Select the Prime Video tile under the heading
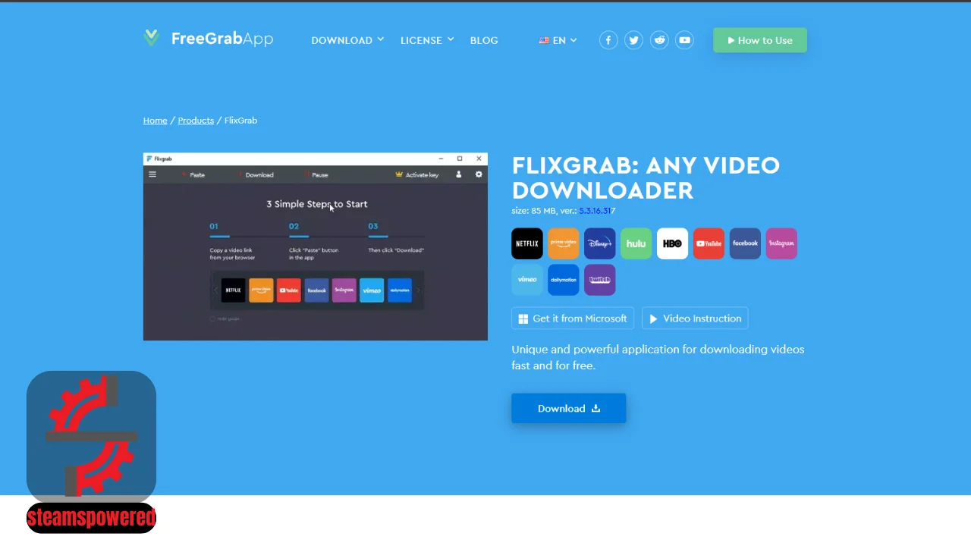Image resolution: width=971 pixels, height=546 pixels. (564, 243)
